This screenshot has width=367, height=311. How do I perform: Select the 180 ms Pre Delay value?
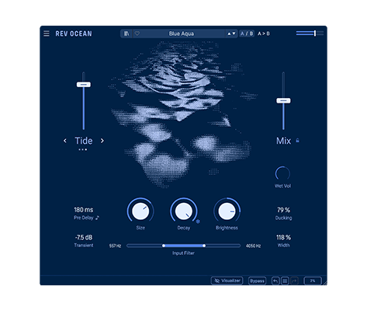coord(84,210)
